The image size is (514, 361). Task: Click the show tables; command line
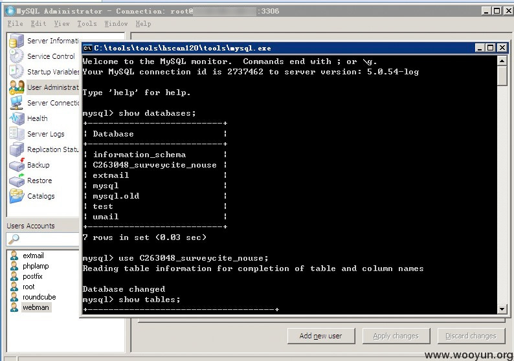tap(131, 300)
